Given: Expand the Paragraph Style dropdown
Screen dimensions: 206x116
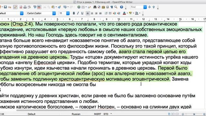Looking at the screenshot, I should pyautogui.click(x=22, y=13).
